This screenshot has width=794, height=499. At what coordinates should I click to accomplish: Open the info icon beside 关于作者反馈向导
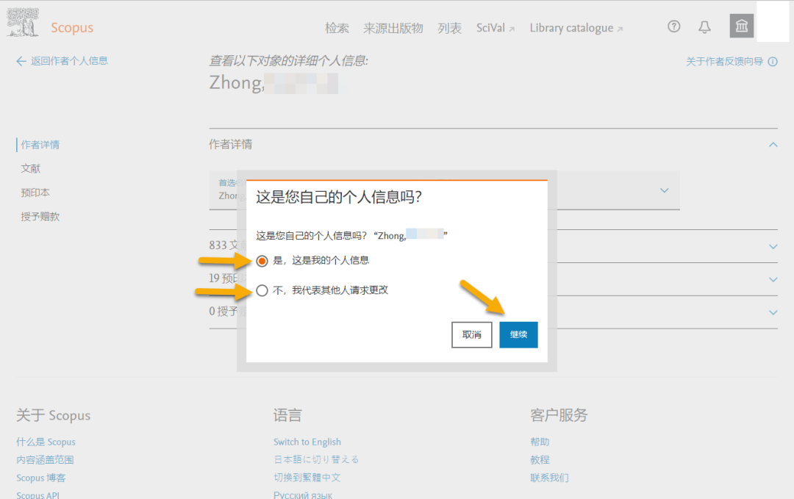click(x=772, y=62)
